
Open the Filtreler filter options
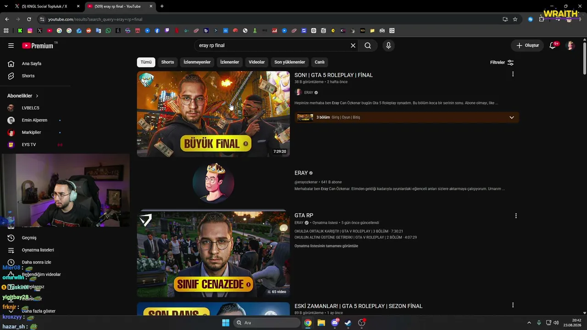pyautogui.click(x=502, y=62)
